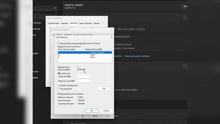220x124 pixels.
Task: Click Cancel in Performance Options window
Action: coord(95,116)
